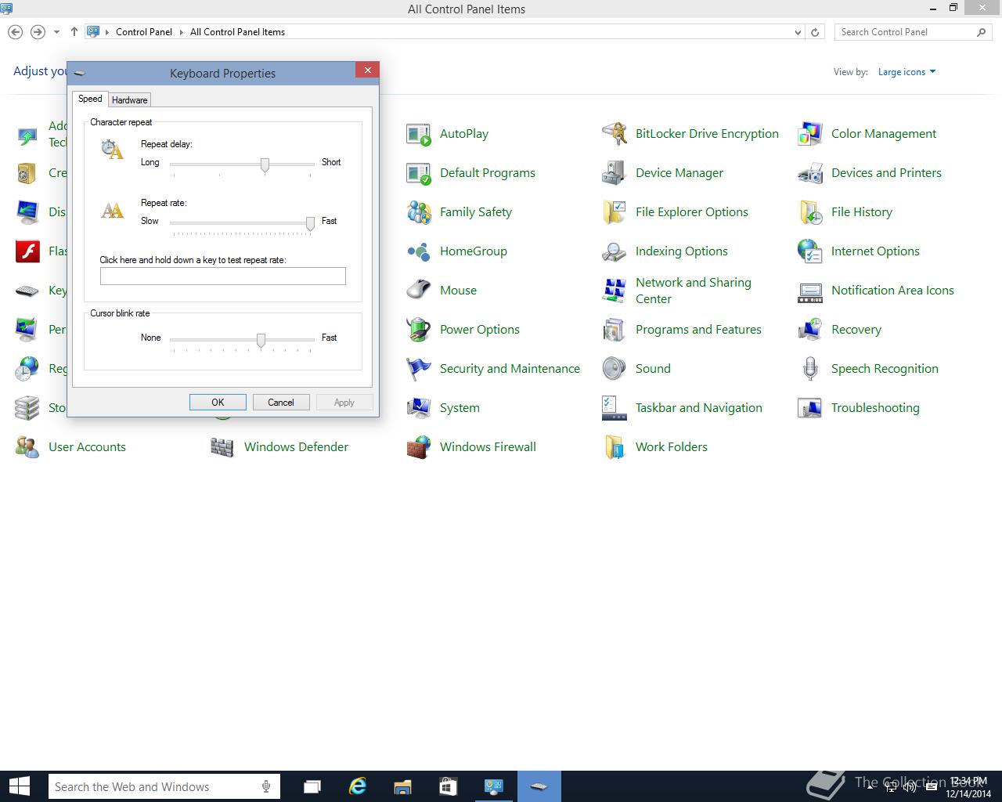This screenshot has height=802, width=1002.
Task: Open the recent locations dropdown arrow
Action: point(56,32)
